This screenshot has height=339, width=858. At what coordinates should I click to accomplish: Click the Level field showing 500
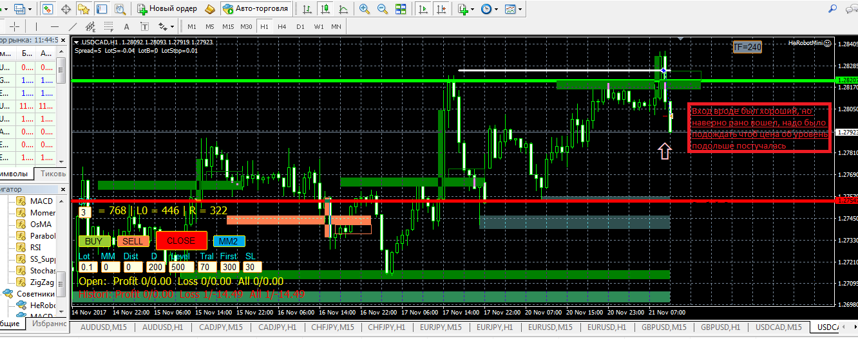tap(180, 267)
